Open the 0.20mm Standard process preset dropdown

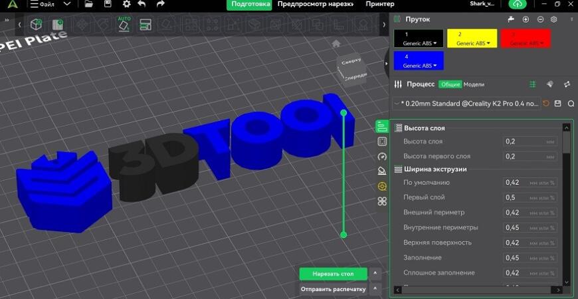(x=466, y=104)
